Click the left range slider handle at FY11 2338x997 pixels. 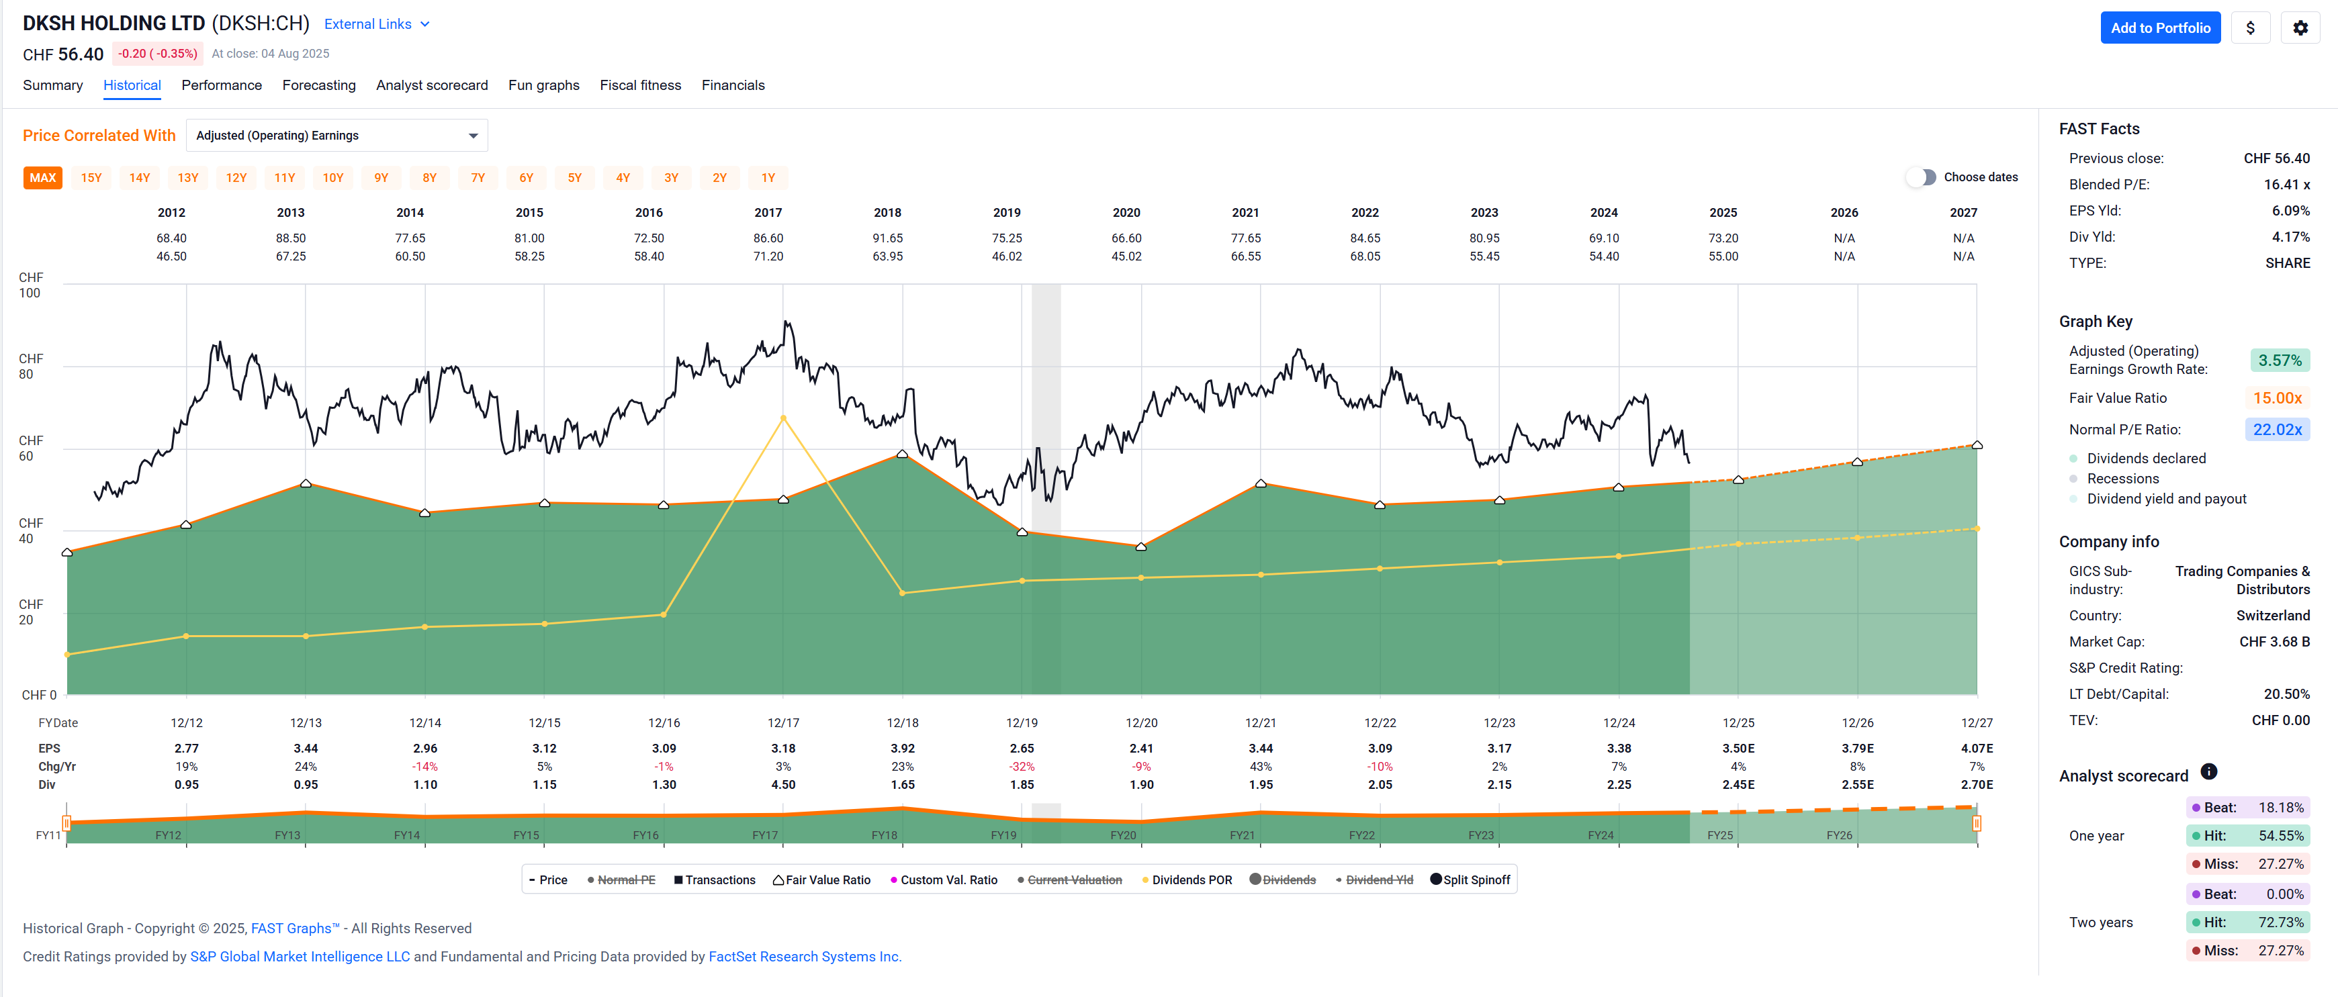pos(66,823)
